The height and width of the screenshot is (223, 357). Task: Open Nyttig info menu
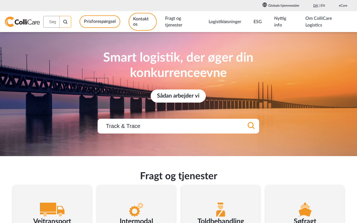280,22
